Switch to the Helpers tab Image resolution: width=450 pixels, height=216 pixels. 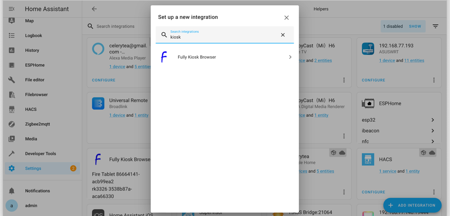tap(321, 9)
